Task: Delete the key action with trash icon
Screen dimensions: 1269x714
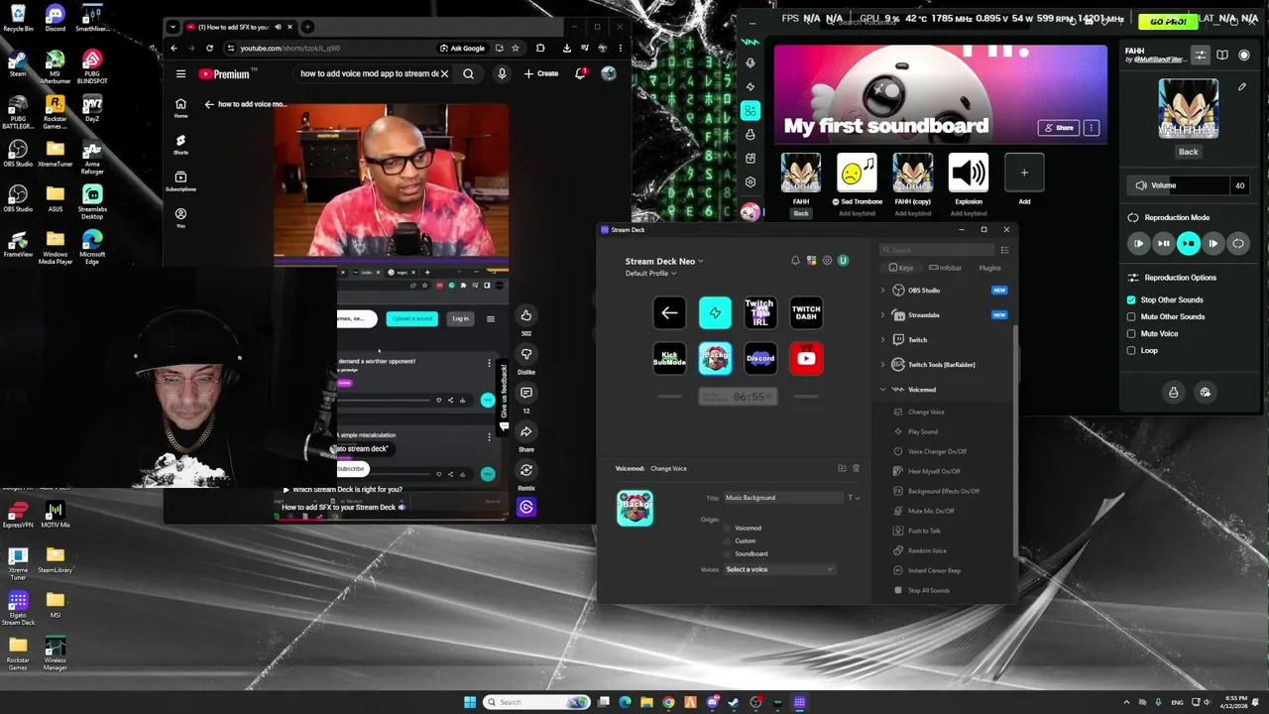Action: coord(857,468)
